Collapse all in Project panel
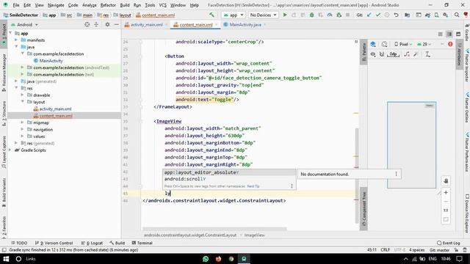Image resolution: width=470 pixels, height=264 pixels. click(x=96, y=24)
